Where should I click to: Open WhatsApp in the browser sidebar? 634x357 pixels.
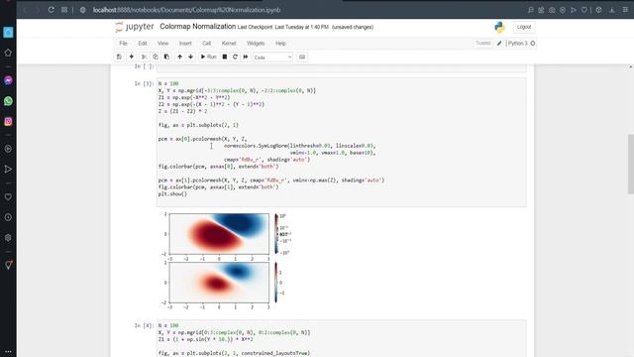click(8, 101)
